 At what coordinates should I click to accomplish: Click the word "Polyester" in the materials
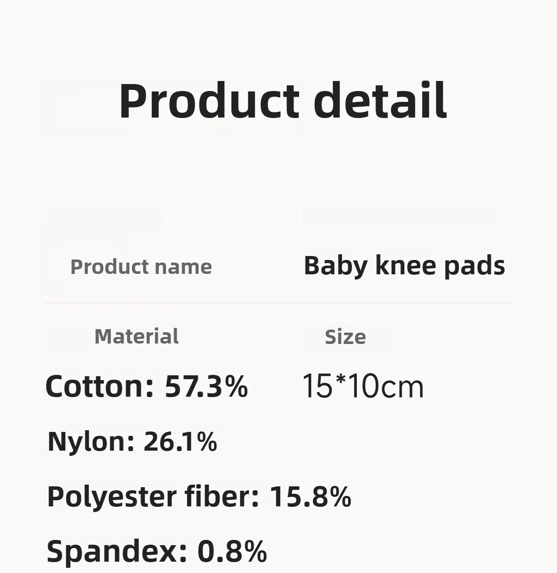pyautogui.click(x=111, y=497)
